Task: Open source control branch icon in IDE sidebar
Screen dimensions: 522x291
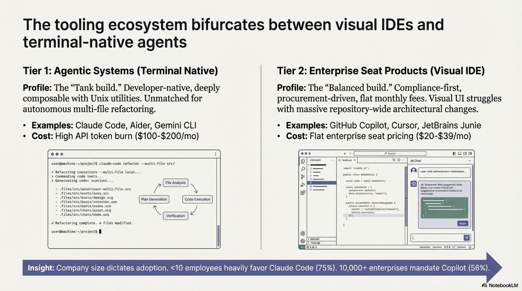Action: click(303, 177)
